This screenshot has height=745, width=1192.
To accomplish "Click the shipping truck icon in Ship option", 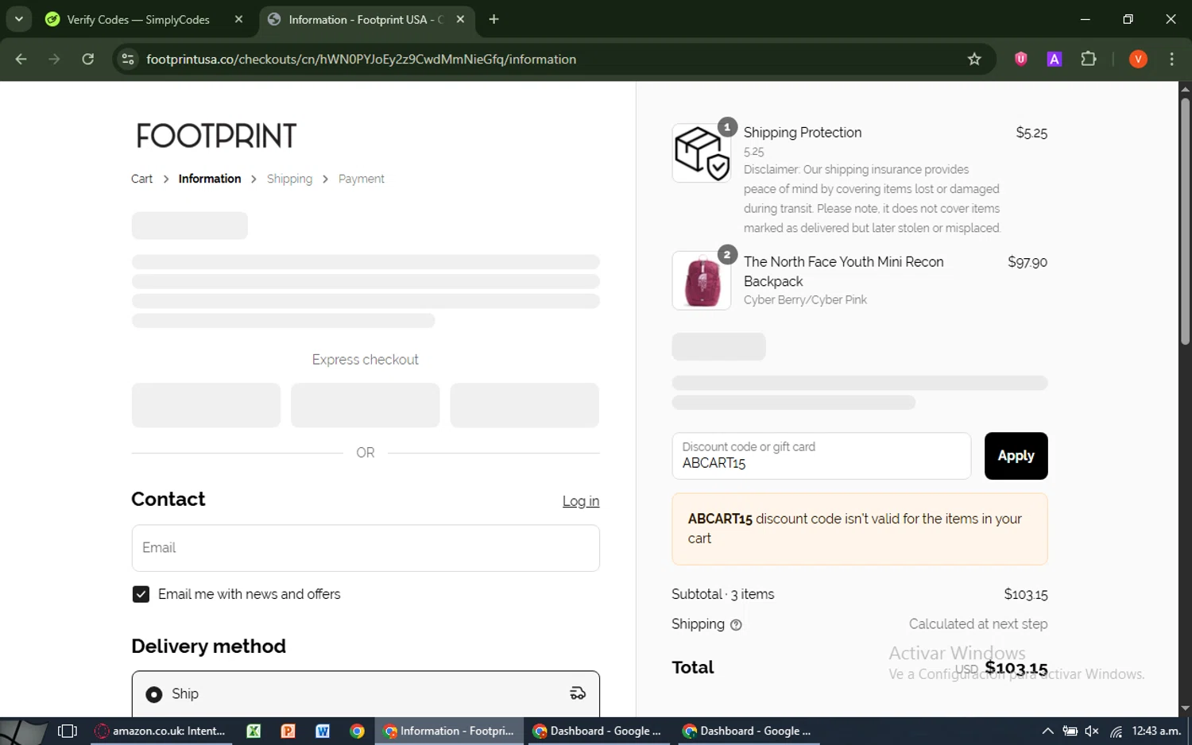I will (578, 693).
